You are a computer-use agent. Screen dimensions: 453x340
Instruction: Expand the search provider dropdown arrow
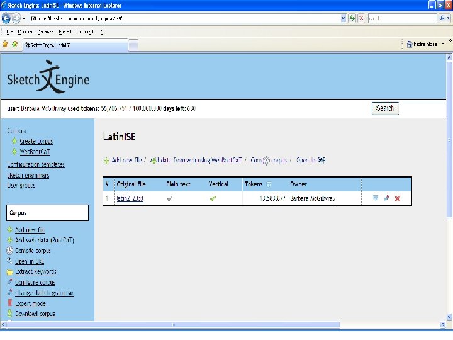pyautogui.click(x=449, y=18)
